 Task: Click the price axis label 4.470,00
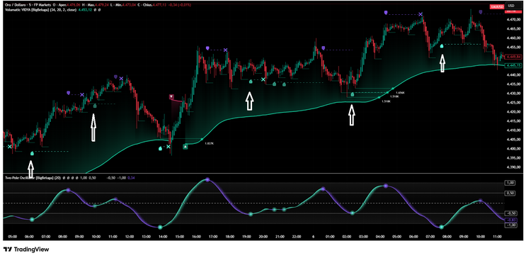click(513, 19)
